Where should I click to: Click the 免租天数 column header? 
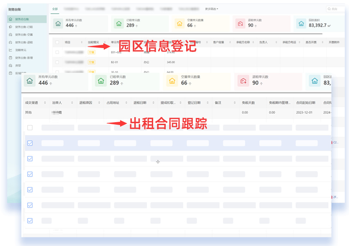pos(249,102)
